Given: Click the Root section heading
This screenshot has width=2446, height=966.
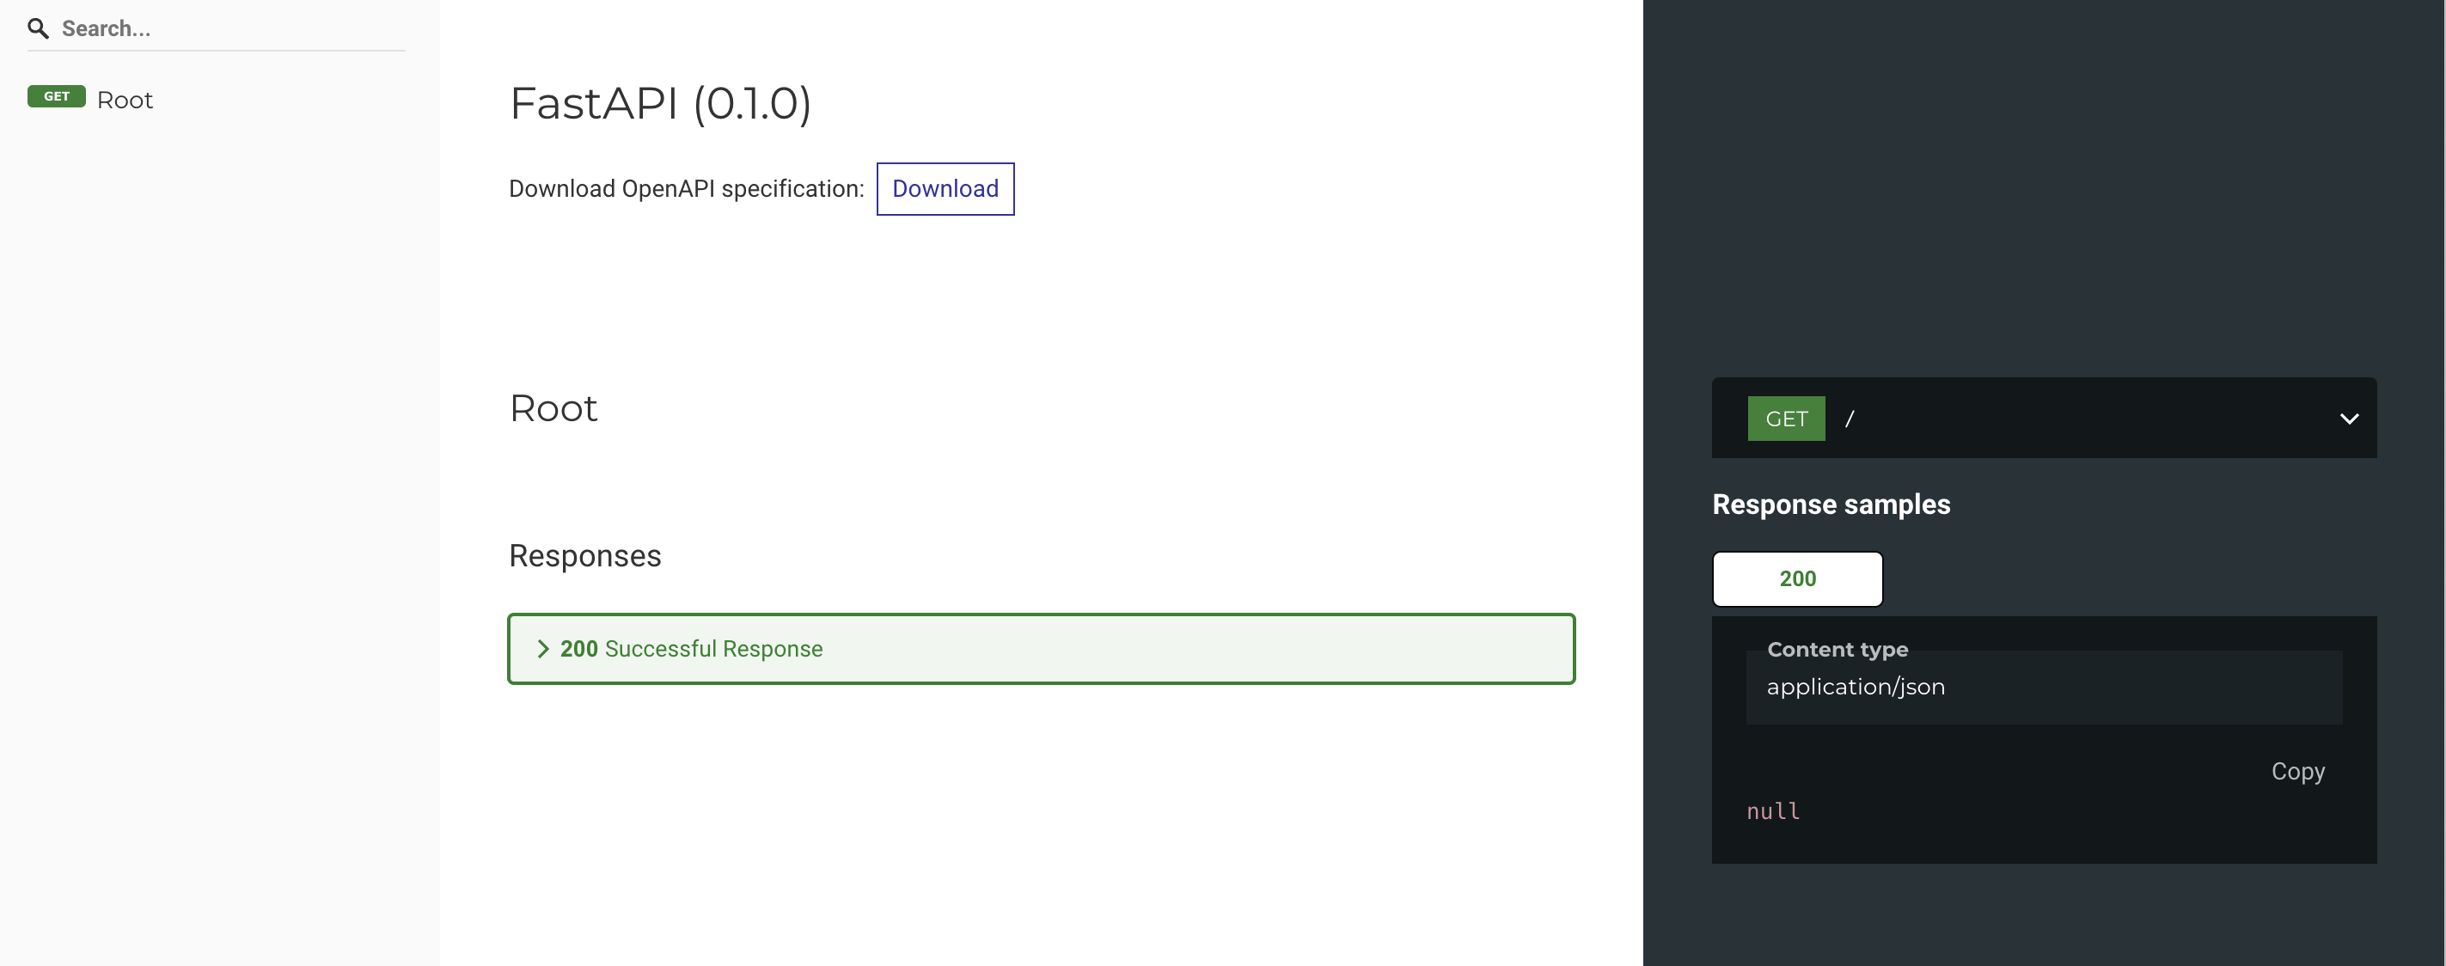Looking at the screenshot, I should tap(553, 407).
